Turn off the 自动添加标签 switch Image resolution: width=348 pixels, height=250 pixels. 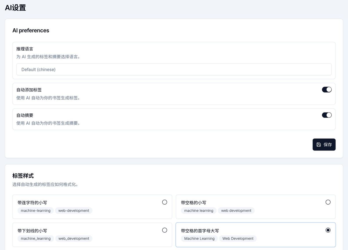(327, 90)
